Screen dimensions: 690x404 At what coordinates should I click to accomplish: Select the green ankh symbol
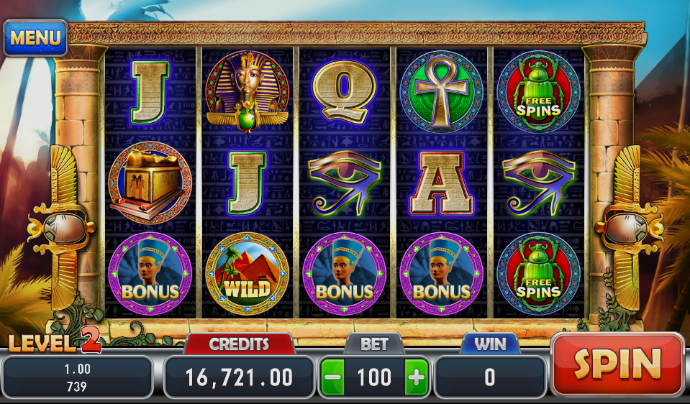(x=441, y=91)
